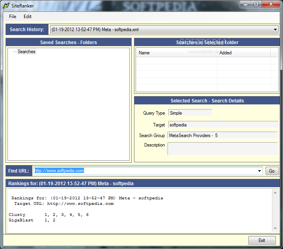Viewport: 283px width, 249px height.
Task: Select the Searches tree node
Action: point(26,52)
